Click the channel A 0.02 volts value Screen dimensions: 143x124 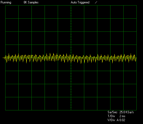(121, 120)
